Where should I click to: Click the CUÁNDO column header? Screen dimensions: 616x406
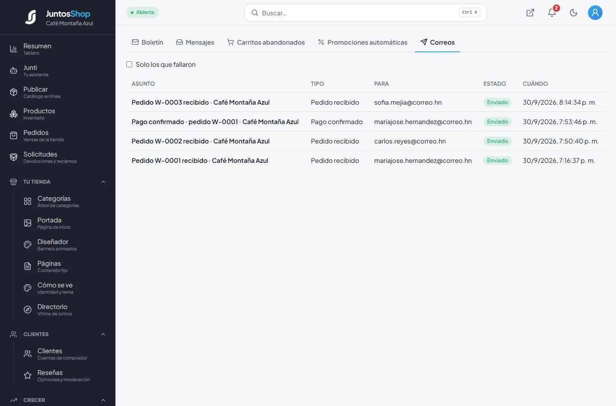[535, 84]
